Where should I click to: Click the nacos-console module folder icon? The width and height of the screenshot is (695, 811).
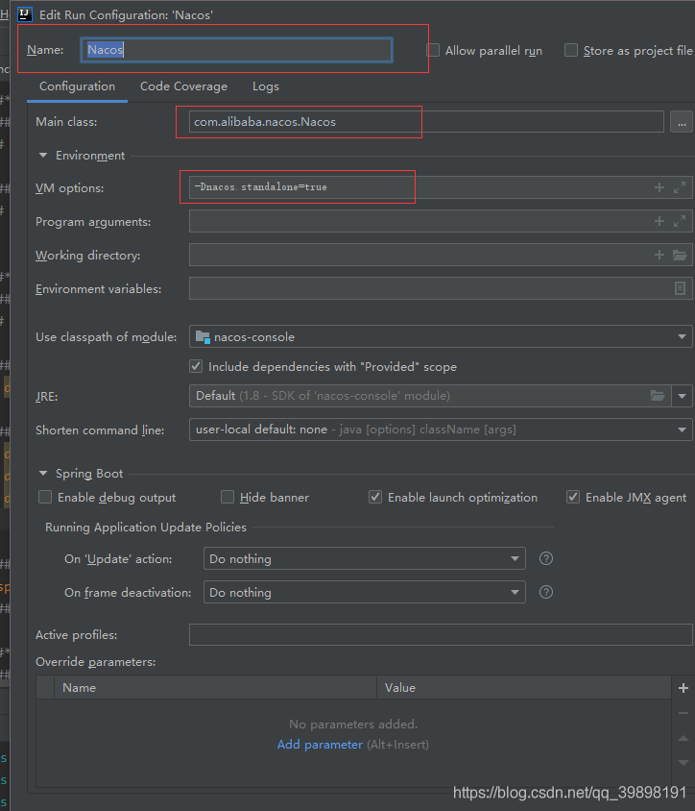coord(203,337)
